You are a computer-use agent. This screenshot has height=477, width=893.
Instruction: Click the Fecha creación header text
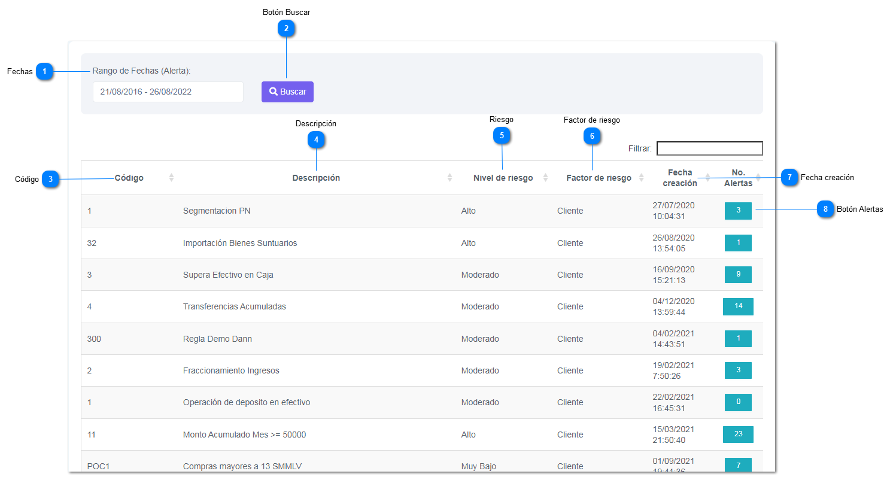point(680,178)
